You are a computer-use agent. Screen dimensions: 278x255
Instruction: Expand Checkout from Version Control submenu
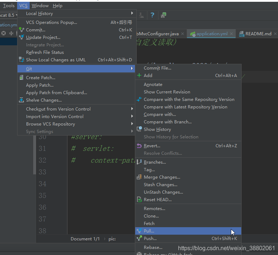(132, 109)
